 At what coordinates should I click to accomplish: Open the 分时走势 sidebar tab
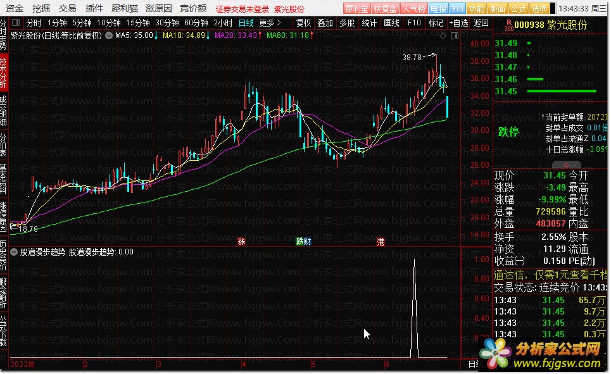4,35
